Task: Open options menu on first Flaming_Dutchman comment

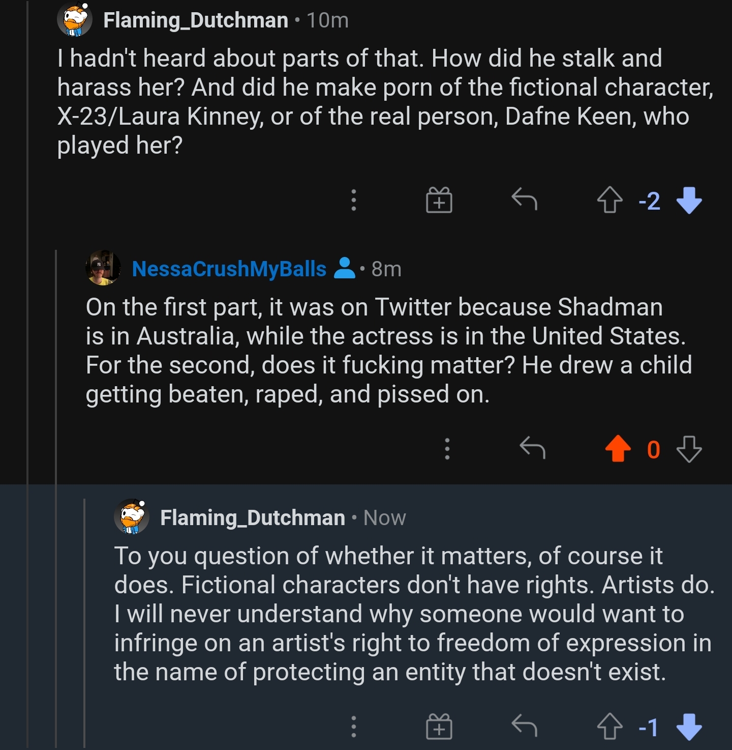Action: point(354,200)
